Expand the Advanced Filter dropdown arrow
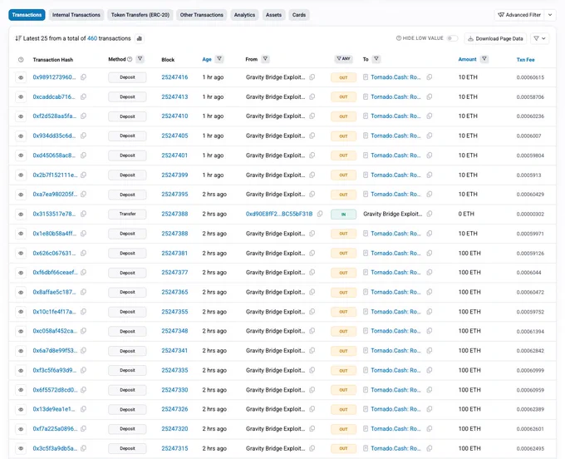Image resolution: width=565 pixels, height=459 pixels. [x=550, y=15]
